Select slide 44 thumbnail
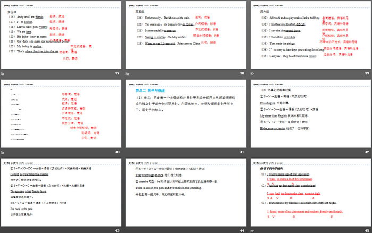372x233 pixels. click(x=186, y=192)
